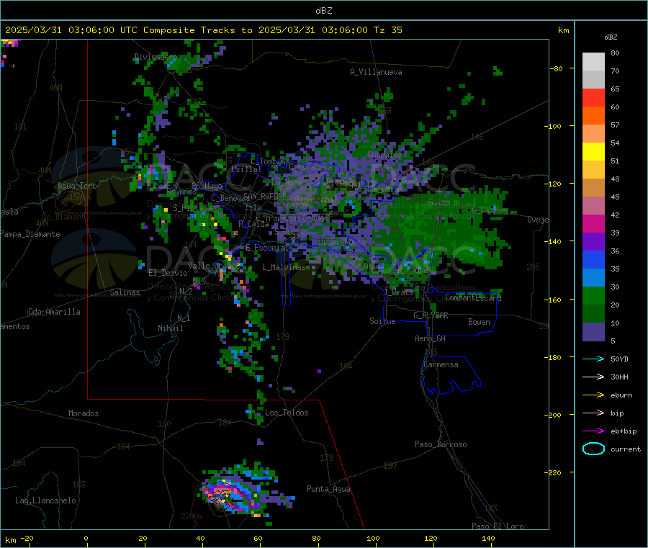Click the 'Carmensa' map label

pyautogui.click(x=441, y=364)
